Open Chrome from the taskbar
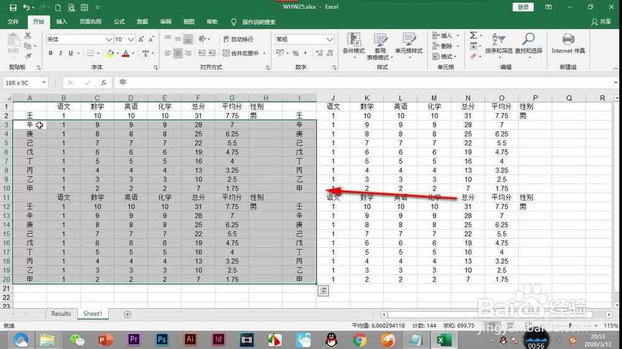The width and height of the screenshot is (622, 349). click(x=360, y=340)
